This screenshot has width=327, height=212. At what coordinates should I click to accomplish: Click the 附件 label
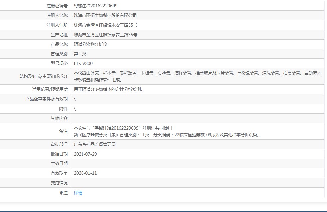click(x=63, y=109)
